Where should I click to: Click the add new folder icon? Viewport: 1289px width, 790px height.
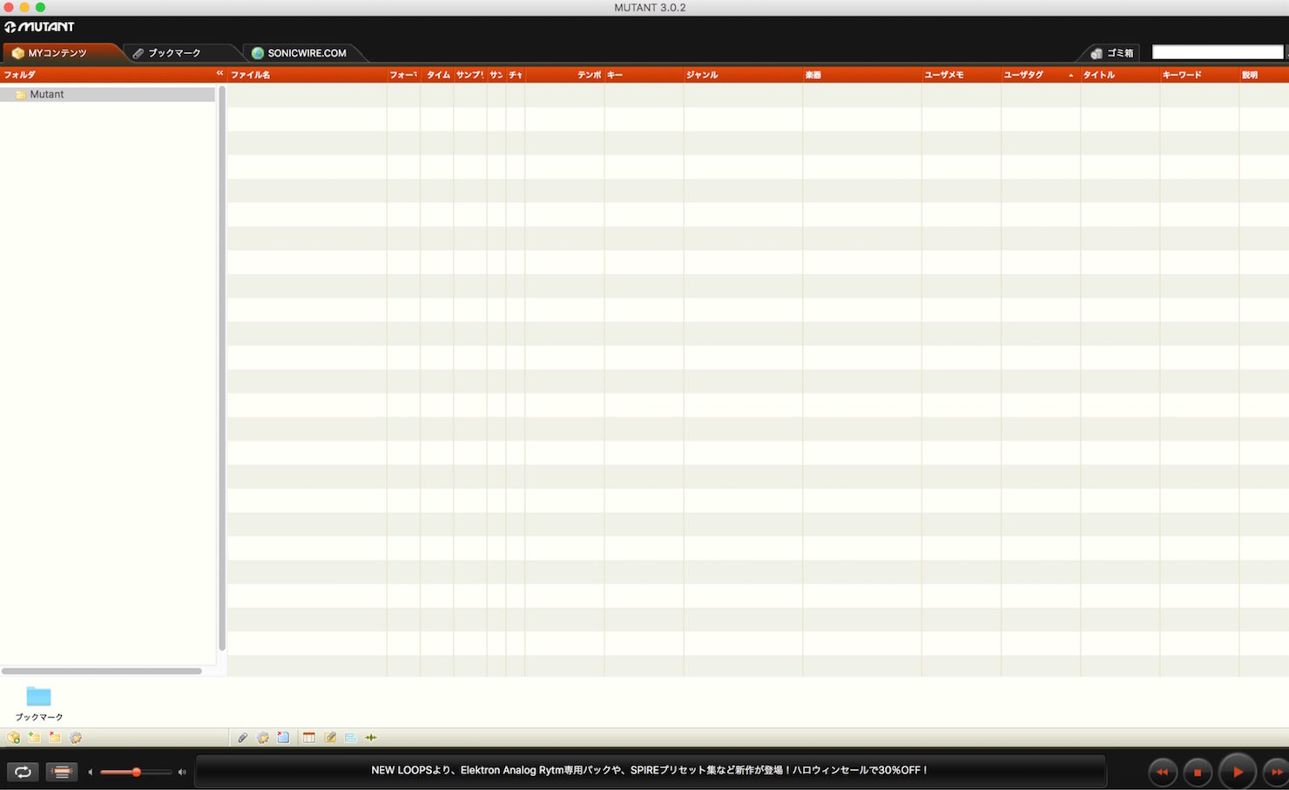point(34,738)
